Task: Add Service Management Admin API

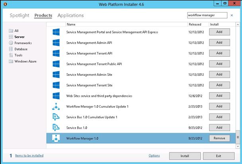Action: [x=219, y=42]
